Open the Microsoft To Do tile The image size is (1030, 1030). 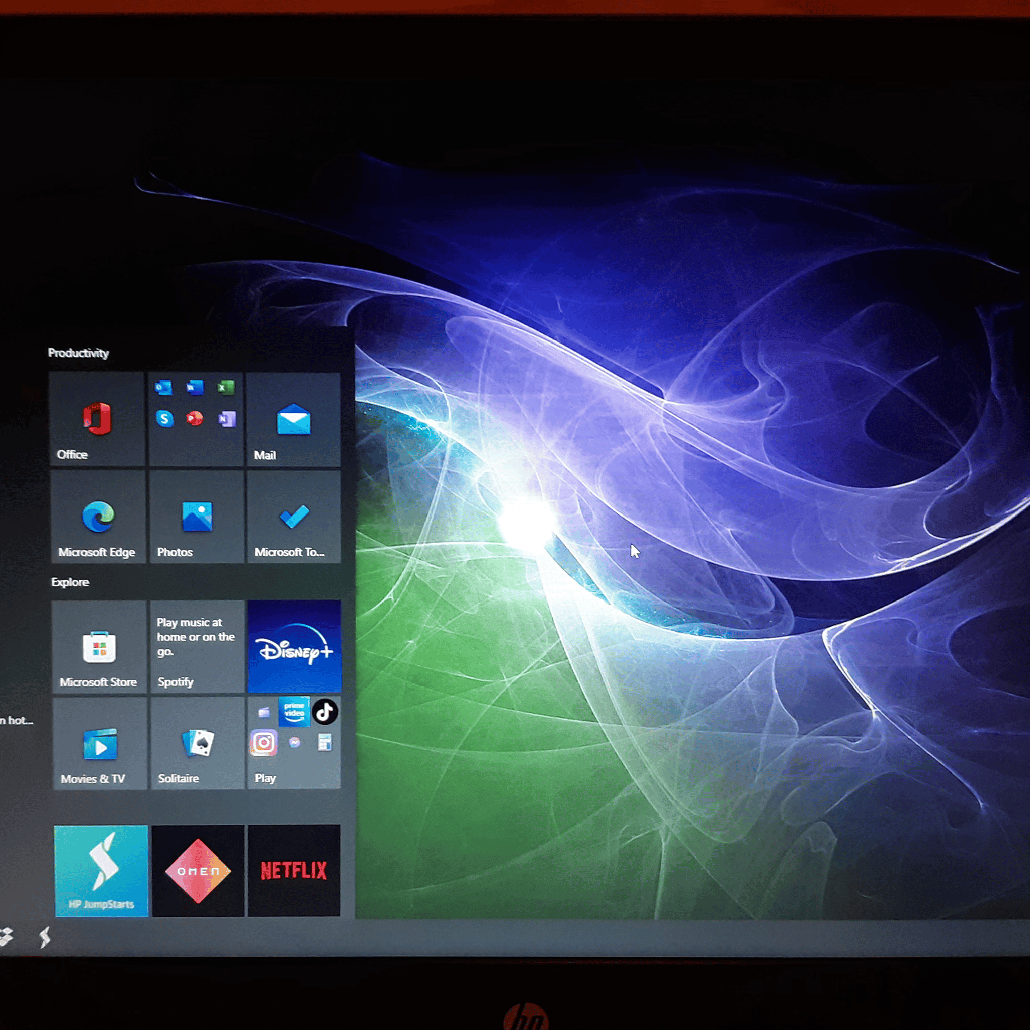(294, 517)
